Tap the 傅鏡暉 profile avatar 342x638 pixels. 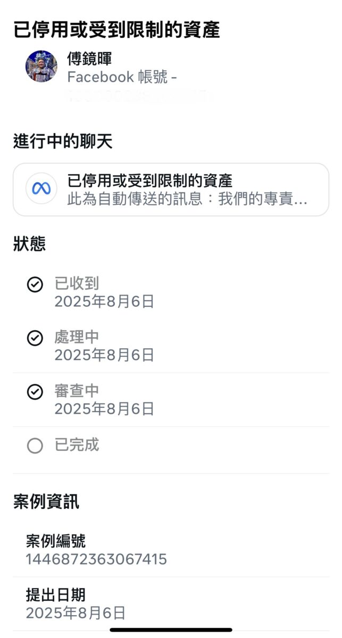[41, 66]
